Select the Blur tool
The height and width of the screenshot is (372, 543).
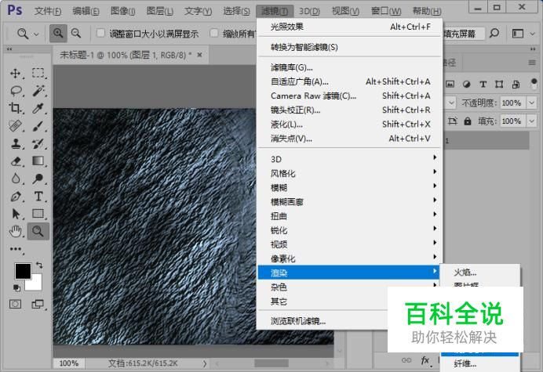15,179
